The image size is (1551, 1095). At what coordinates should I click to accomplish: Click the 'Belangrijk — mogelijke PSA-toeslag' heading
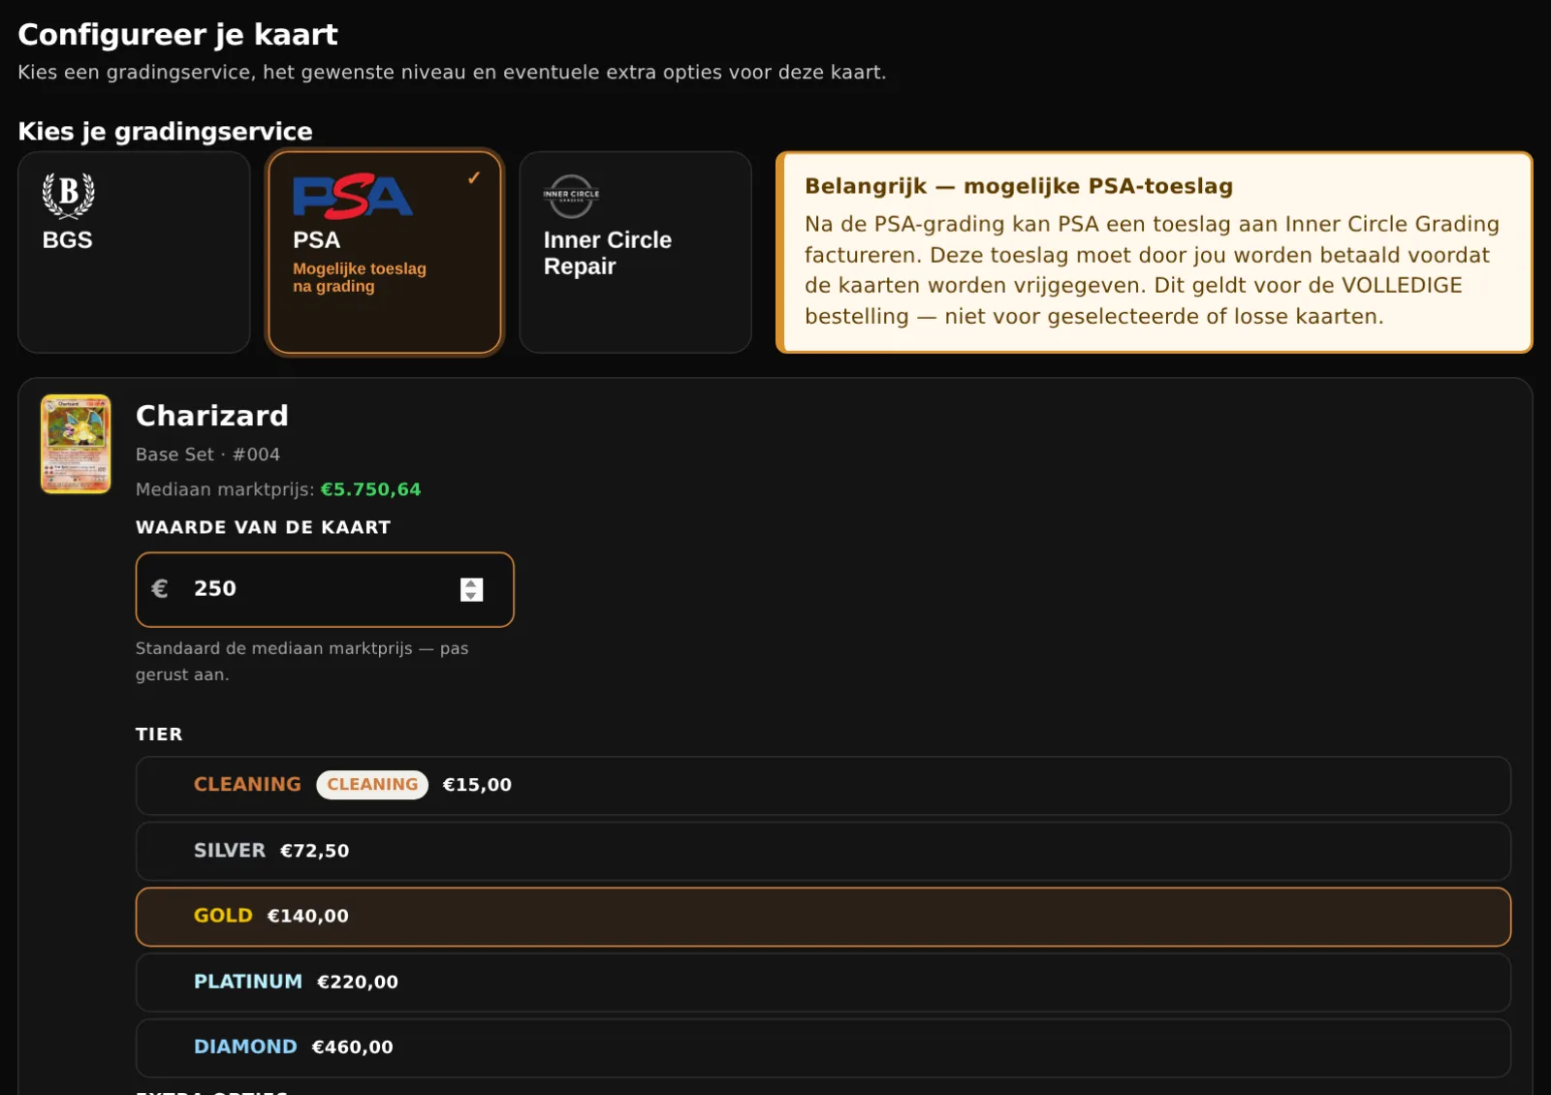click(1019, 186)
